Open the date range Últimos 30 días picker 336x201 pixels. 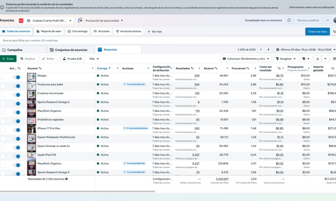coord(305,50)
